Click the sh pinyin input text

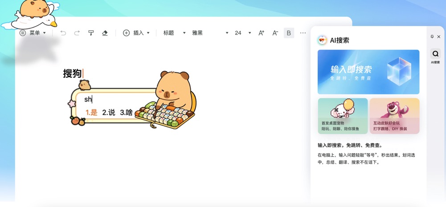coord(88,99)
